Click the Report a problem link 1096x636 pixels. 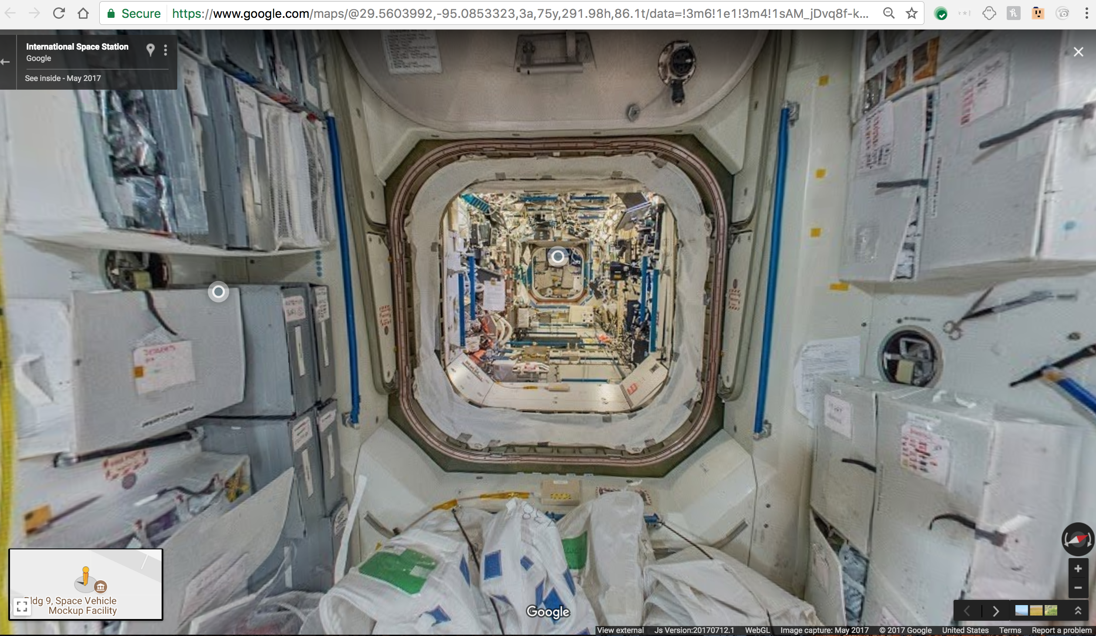[1061, 630]
